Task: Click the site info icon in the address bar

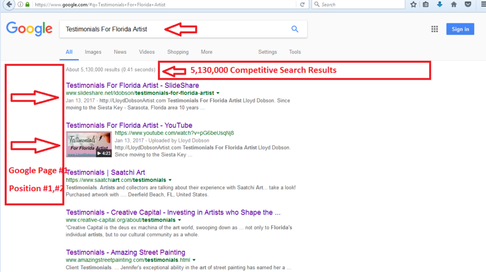Action: point(20,5)
